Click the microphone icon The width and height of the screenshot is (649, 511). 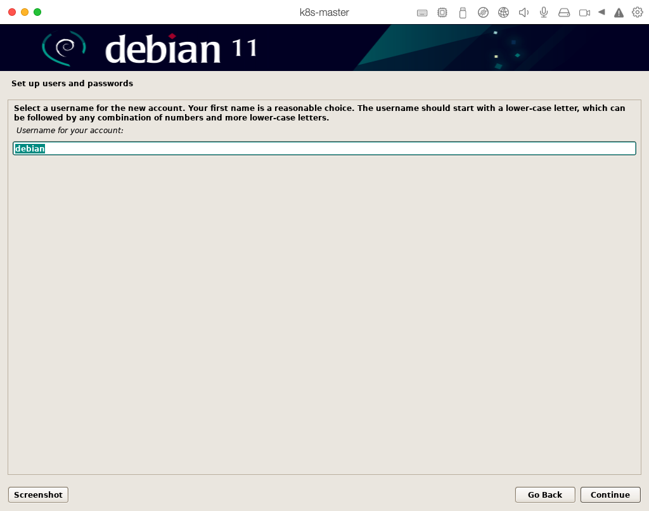click(544, 13)
